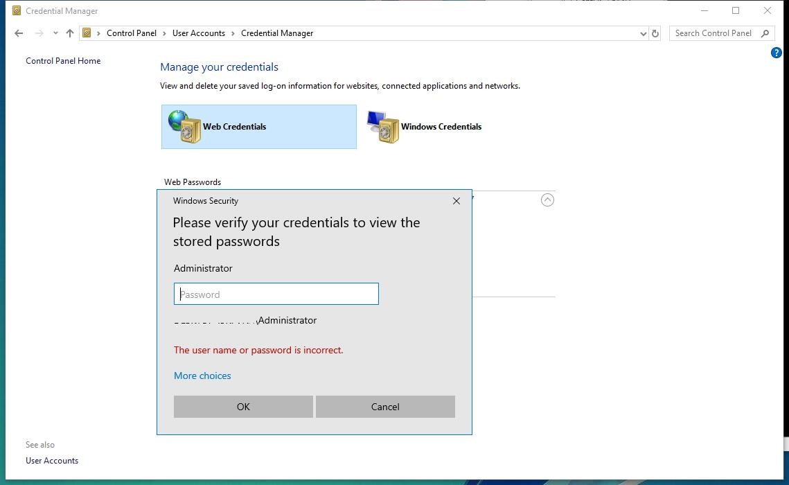Expand the chevron after User Accounts breadcrumb
Screen dimensions: 789x485
(233, 33)
